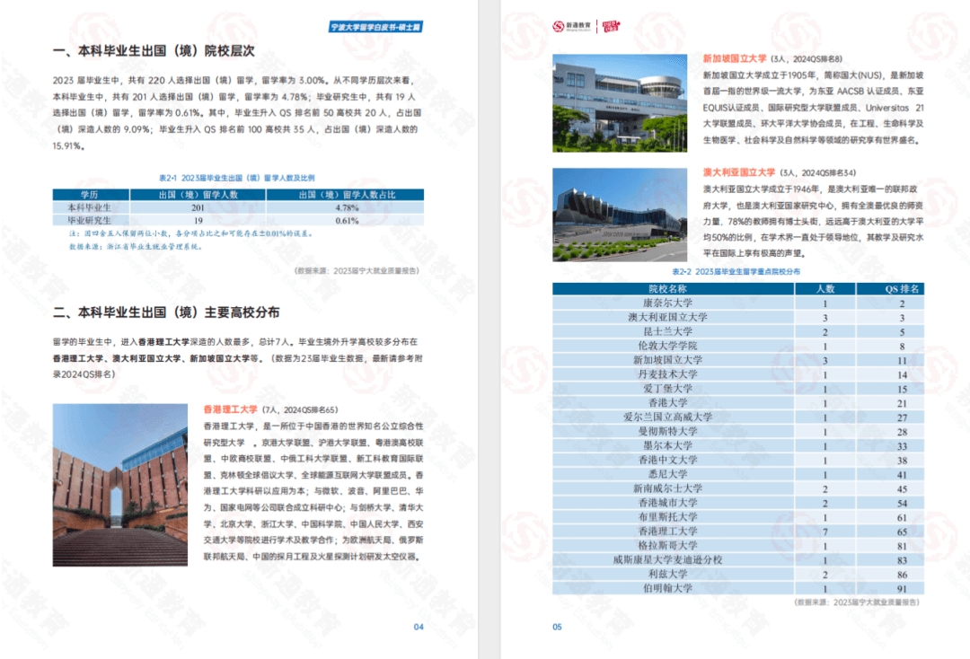Open the National University of Singapore building photo
Viewport: 970px width, 659px height.
click(620, 103)
